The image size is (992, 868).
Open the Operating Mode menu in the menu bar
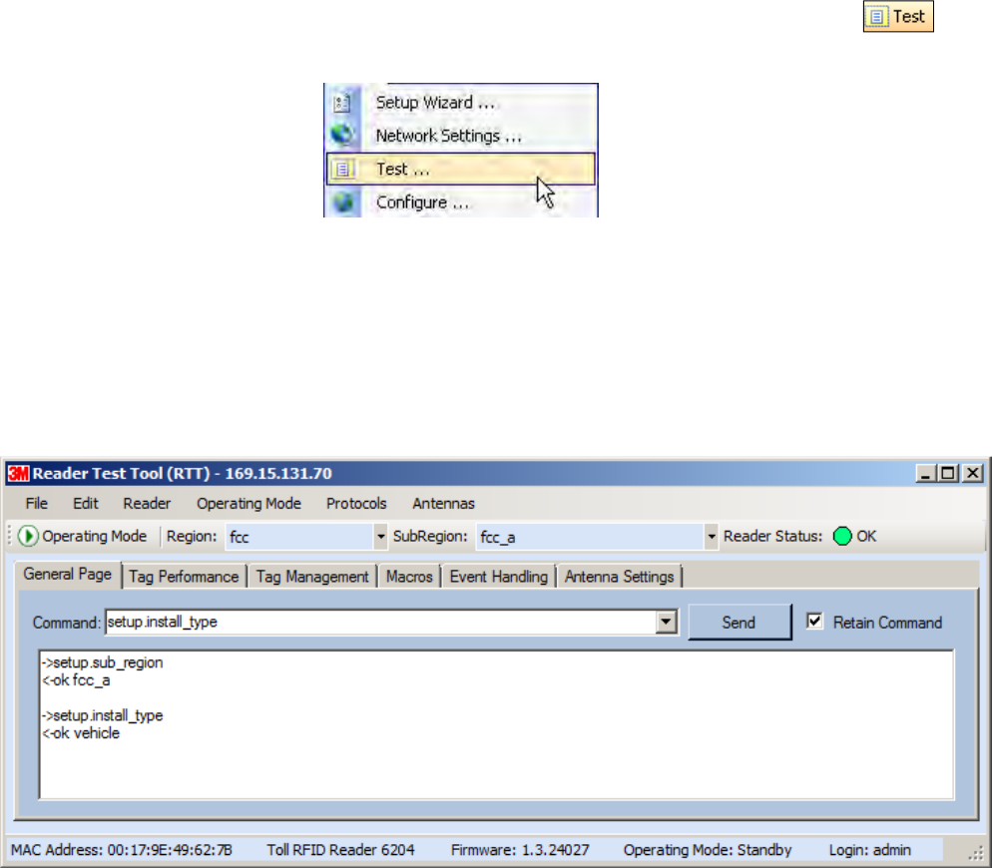248,504
